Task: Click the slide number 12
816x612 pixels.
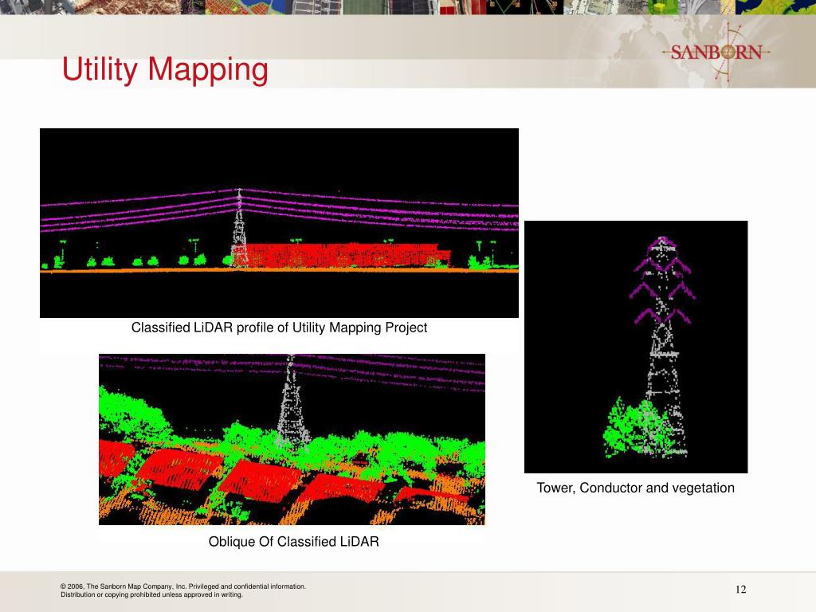Action: pyautogui.click(x=740, y=589)
